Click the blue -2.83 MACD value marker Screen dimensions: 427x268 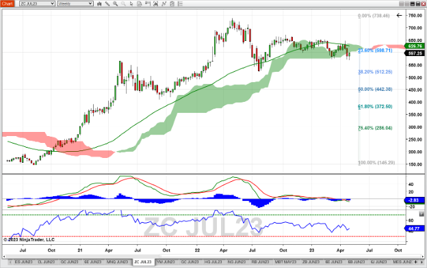pyautogui.click(x=415, y=200)
